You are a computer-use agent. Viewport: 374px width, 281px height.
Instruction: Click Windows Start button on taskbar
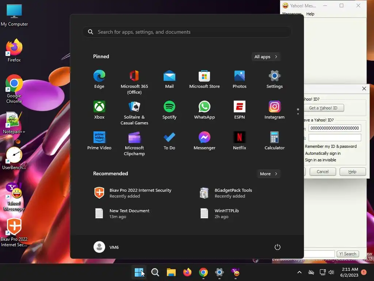[139, 272]
